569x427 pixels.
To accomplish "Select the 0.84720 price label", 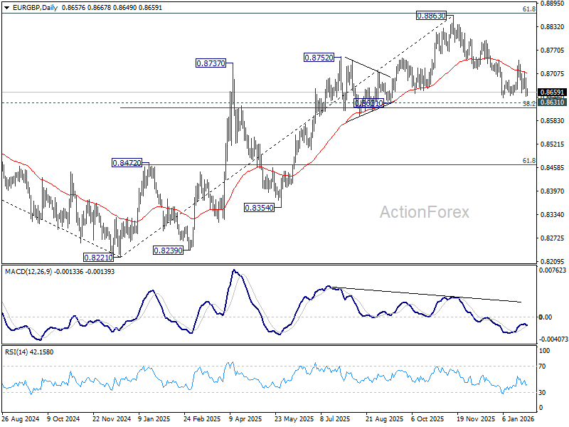I will (127, 163).
